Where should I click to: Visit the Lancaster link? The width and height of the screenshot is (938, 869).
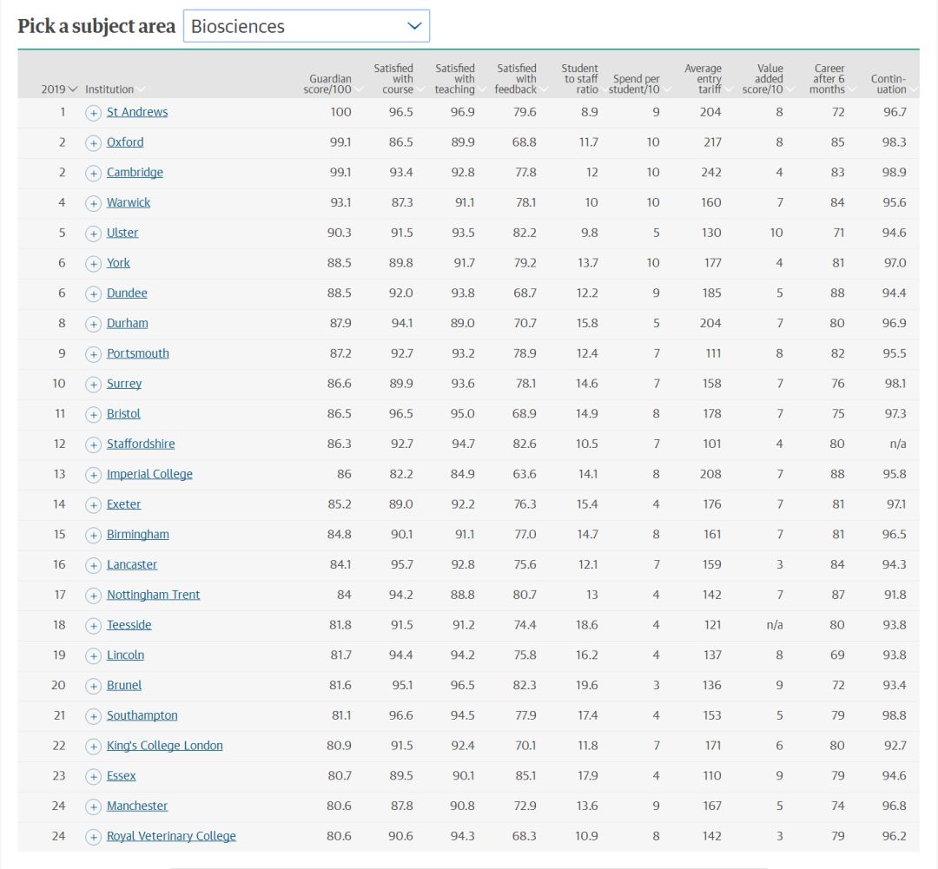pos(132,564)
